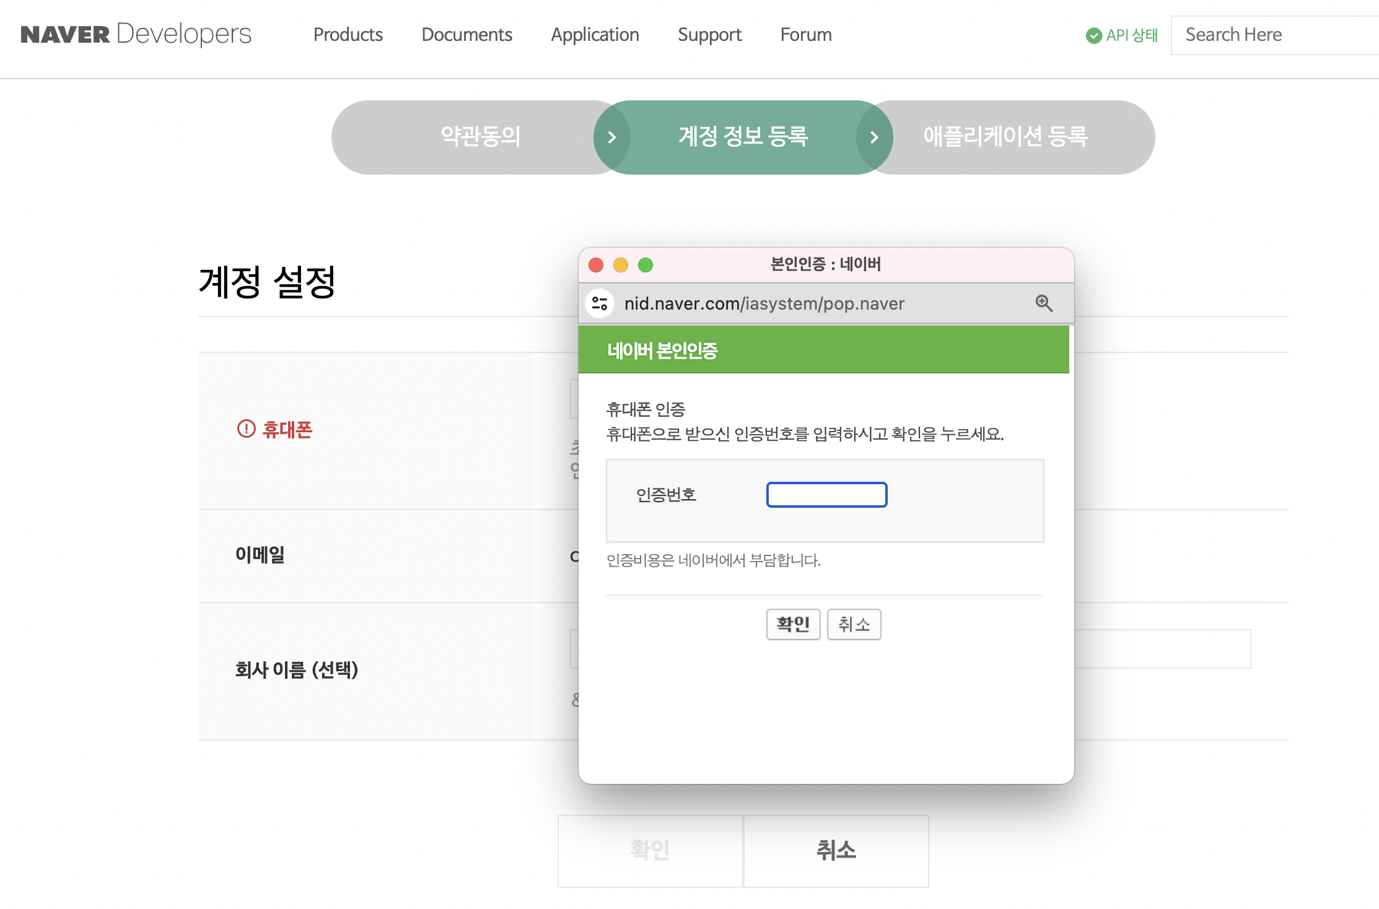Open the Support menu
The width and height of the screenshot is (1379, 909).
point(709,35)
